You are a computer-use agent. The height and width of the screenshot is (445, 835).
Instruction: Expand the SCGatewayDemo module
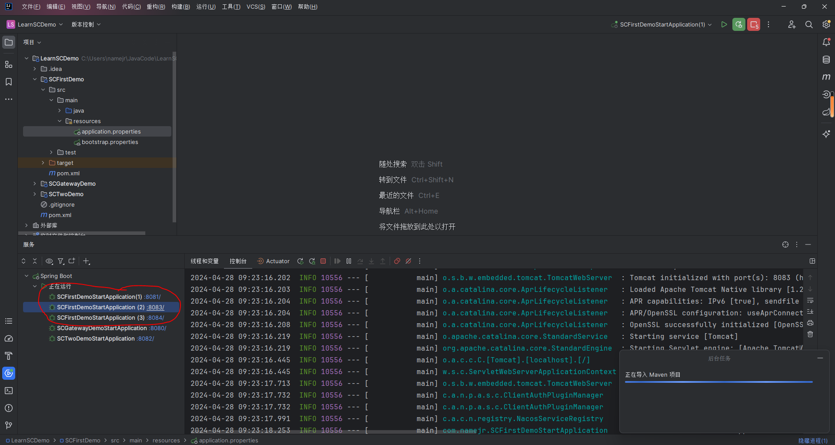tap(35, 184)
